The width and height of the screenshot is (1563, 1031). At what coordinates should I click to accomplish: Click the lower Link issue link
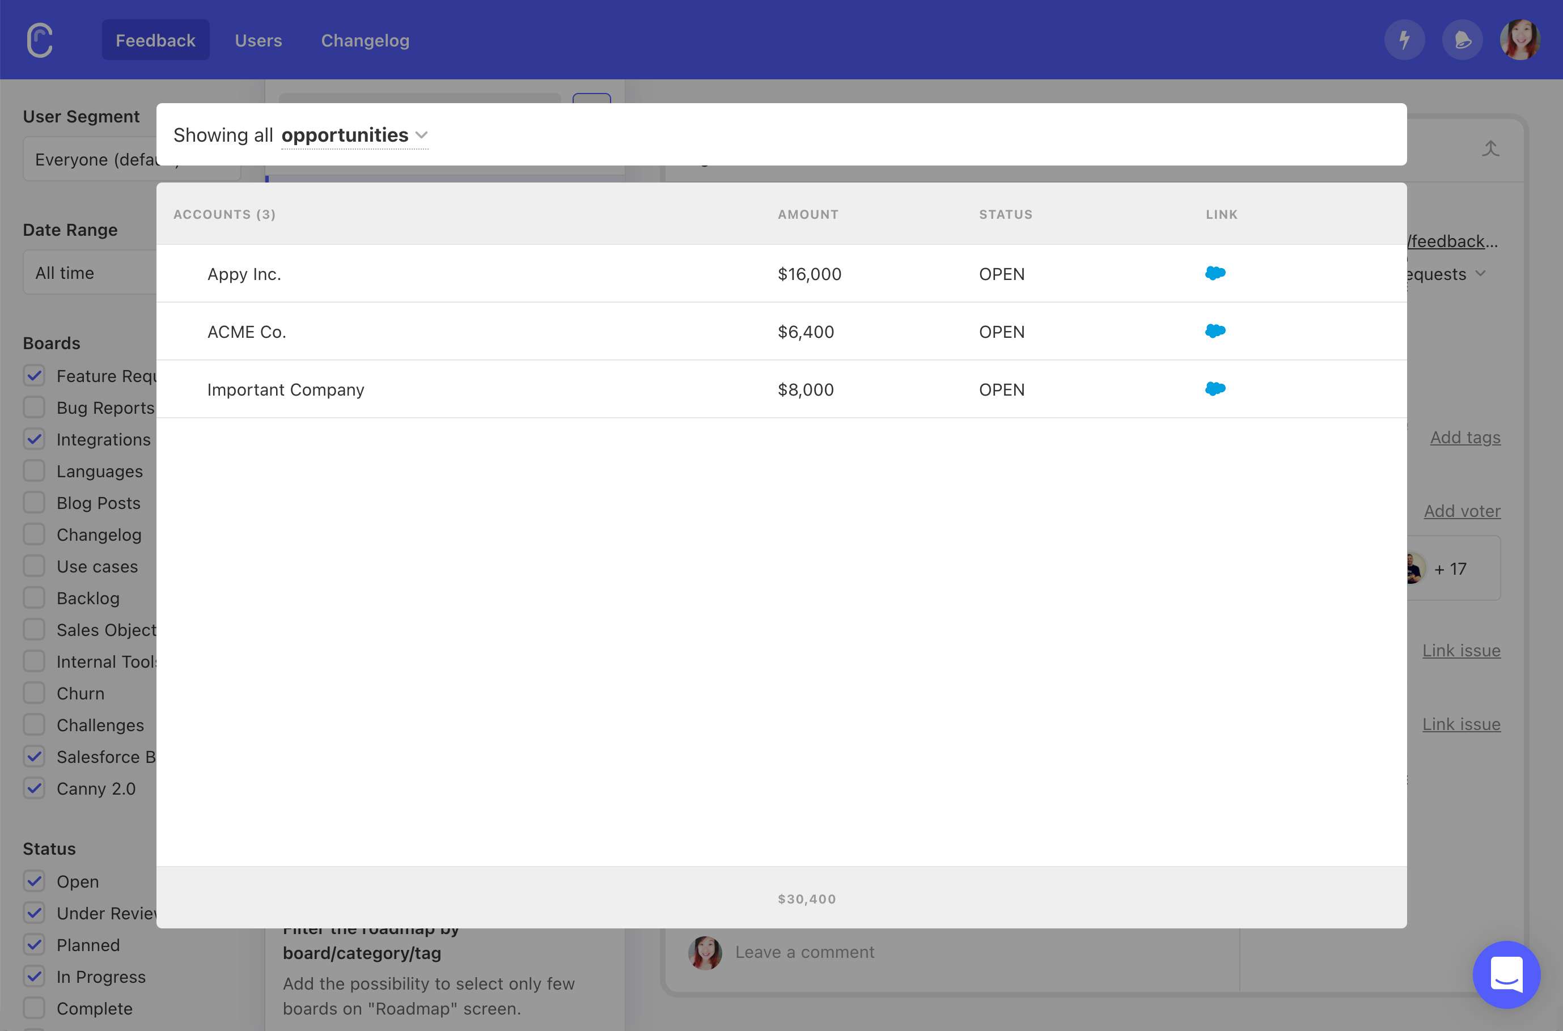click(1461, 724)
